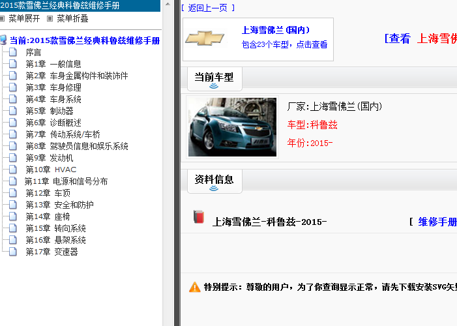Click the page icon beside 第11章 电源和信号分布
This screenshot has height=326, width=457.
point(13,181)
